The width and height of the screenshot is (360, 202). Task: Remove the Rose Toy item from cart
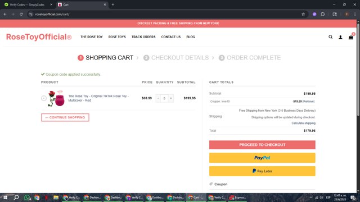point(44,98)
